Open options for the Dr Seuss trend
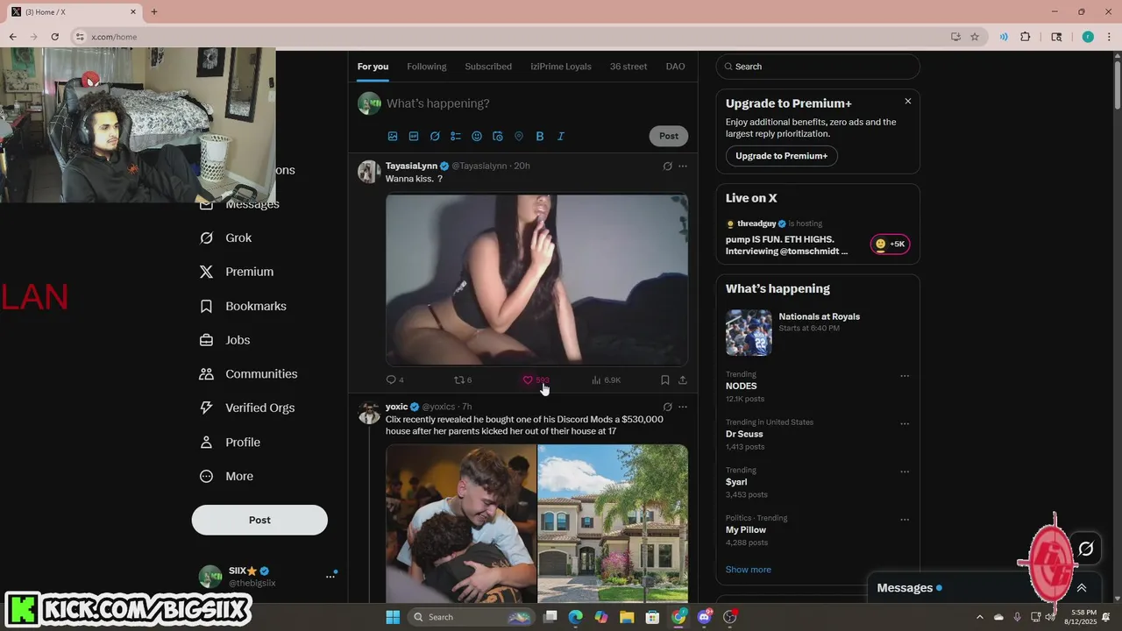This screenshot has height=631, width=1122. pos(905,423)
